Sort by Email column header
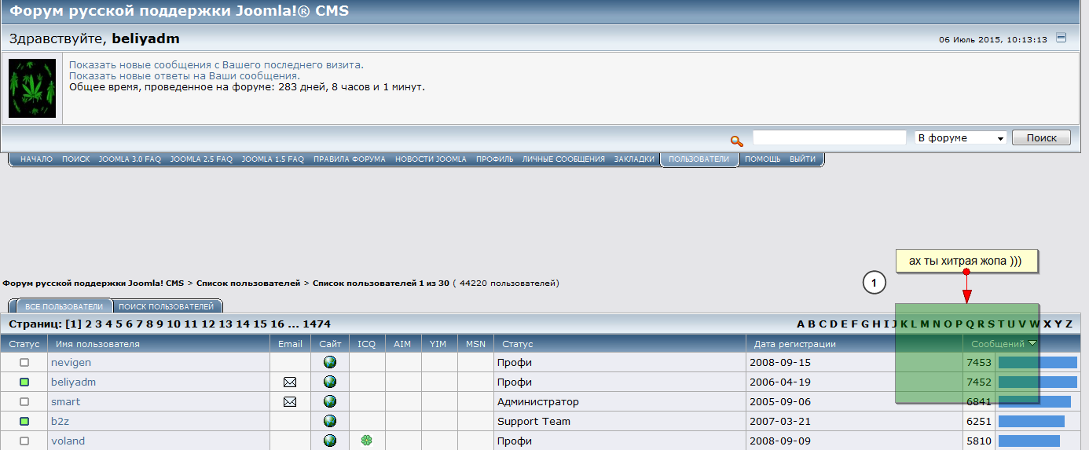Image resolution: width=1089 pixels, height=450 pixels. [x=290, y=344]
